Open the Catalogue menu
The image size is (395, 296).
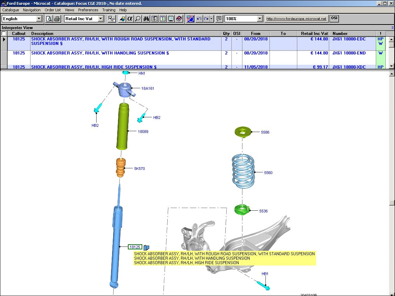coord(11,10)
